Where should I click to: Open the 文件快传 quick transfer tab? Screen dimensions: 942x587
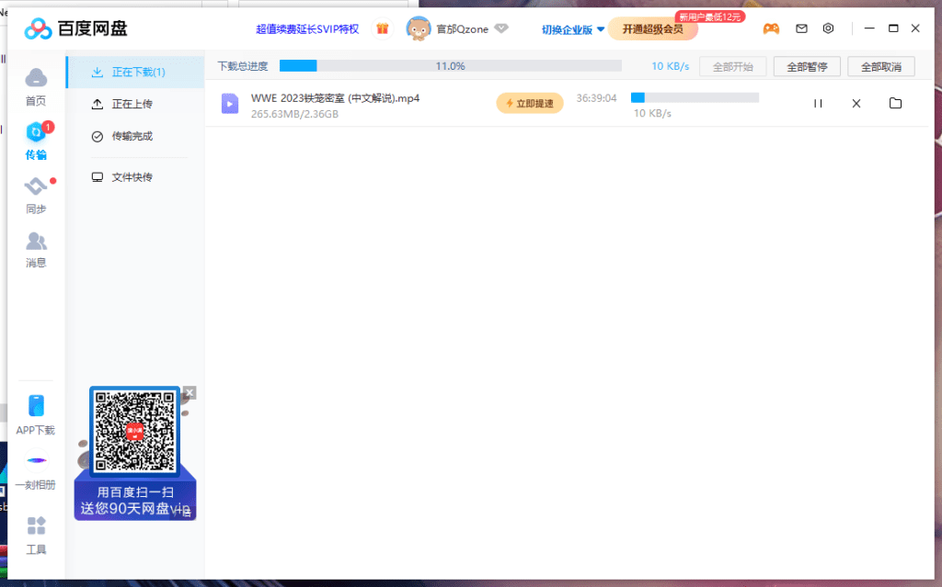pyautogui.click(x=132, y=177)
